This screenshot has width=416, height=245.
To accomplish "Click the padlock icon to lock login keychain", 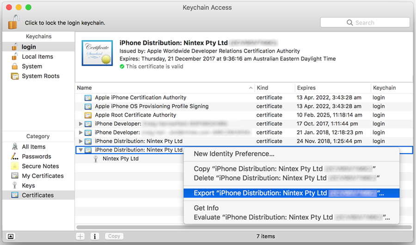I will [13, 22].
